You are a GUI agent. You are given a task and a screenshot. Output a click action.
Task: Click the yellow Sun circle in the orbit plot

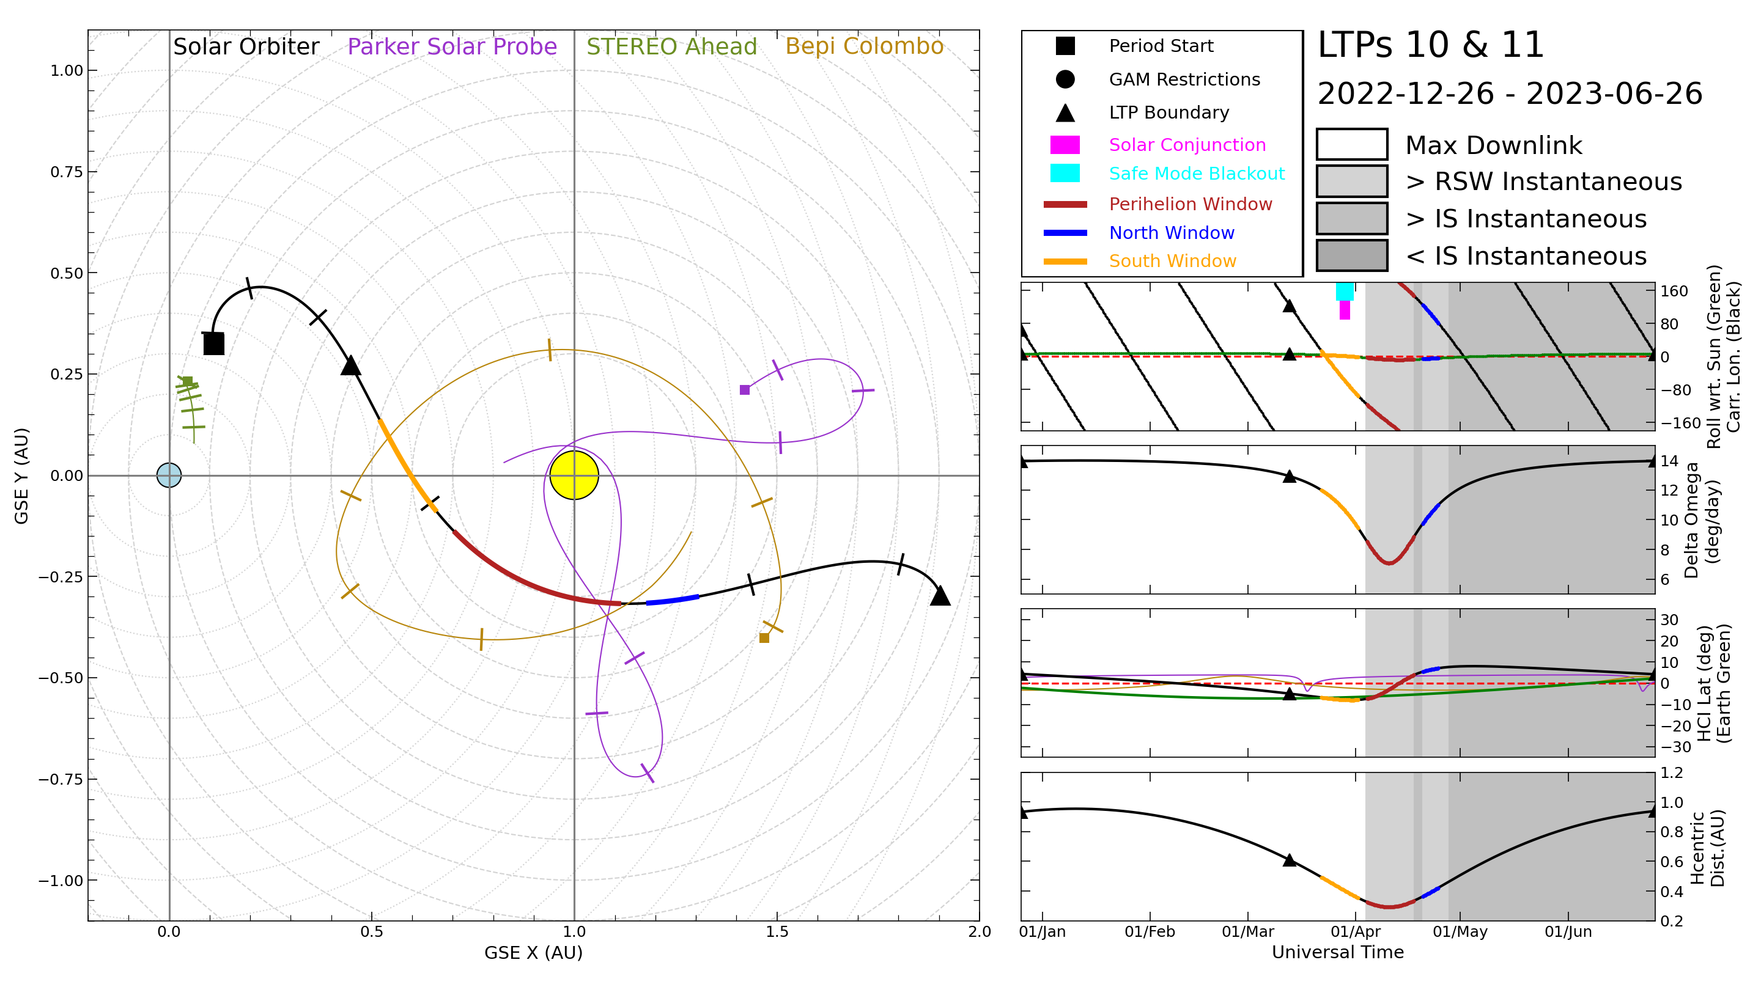pos(574,475)
